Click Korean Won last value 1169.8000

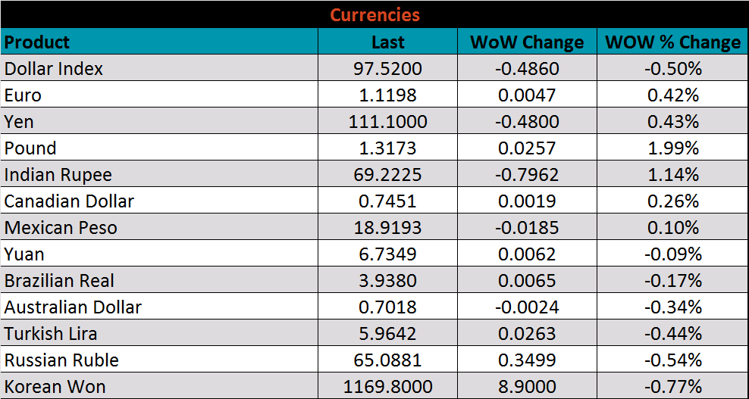click(387, 387)
